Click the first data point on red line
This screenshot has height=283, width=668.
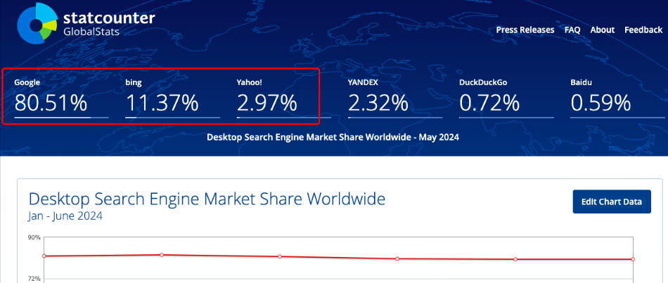[x=44, y=256]
